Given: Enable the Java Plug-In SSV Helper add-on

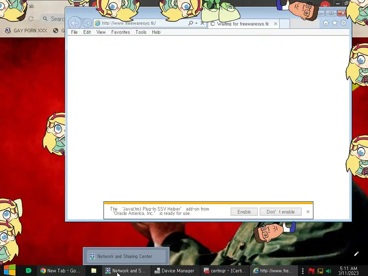Looking at the screenshot, I should click(x=244, y=212).
